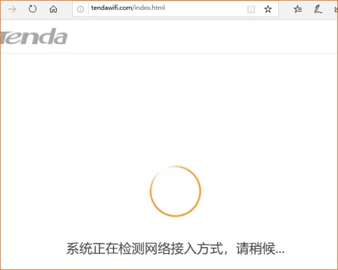Start a web note with the pen icon
Screen dimensions: 338x270
(318, 9)
